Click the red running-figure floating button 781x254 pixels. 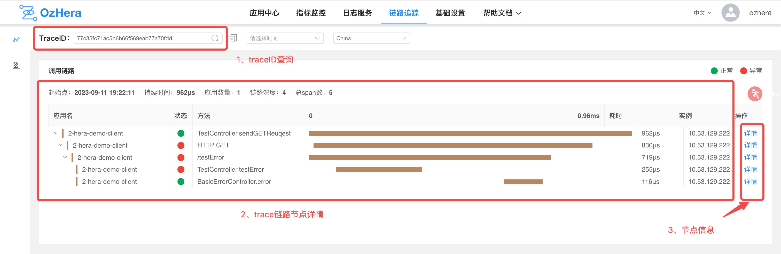pos(755,94)
